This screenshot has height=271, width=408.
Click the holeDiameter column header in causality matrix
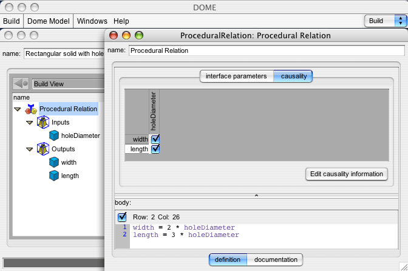154,111
